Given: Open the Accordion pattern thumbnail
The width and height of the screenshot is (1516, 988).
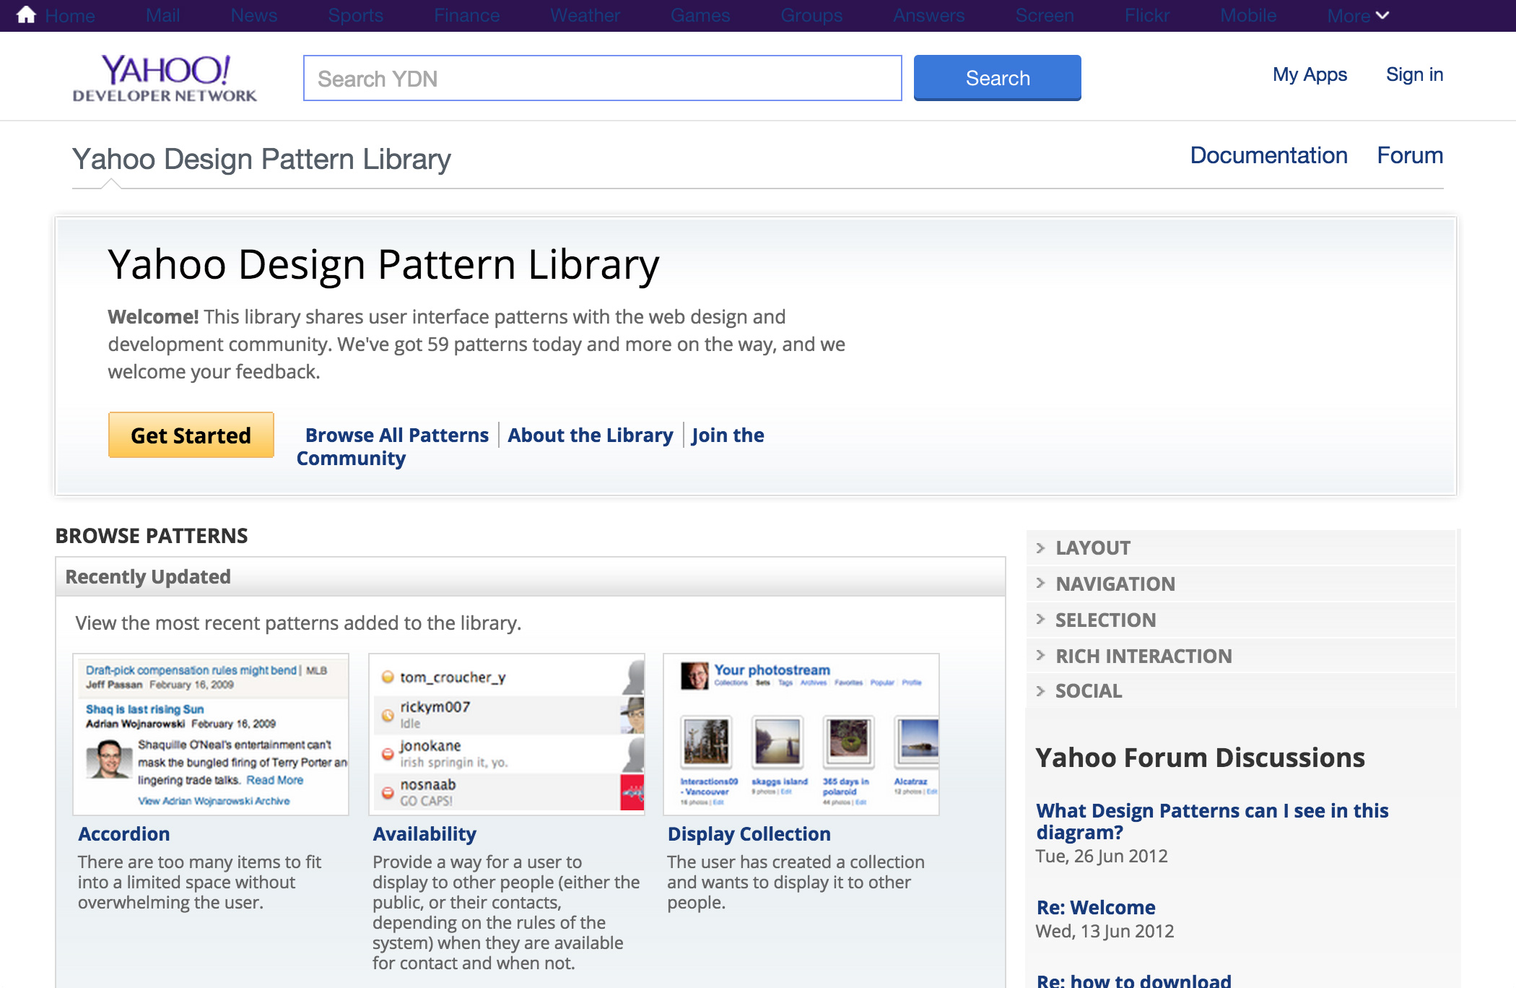Looking at the screenshot, I should coord(211,734).
